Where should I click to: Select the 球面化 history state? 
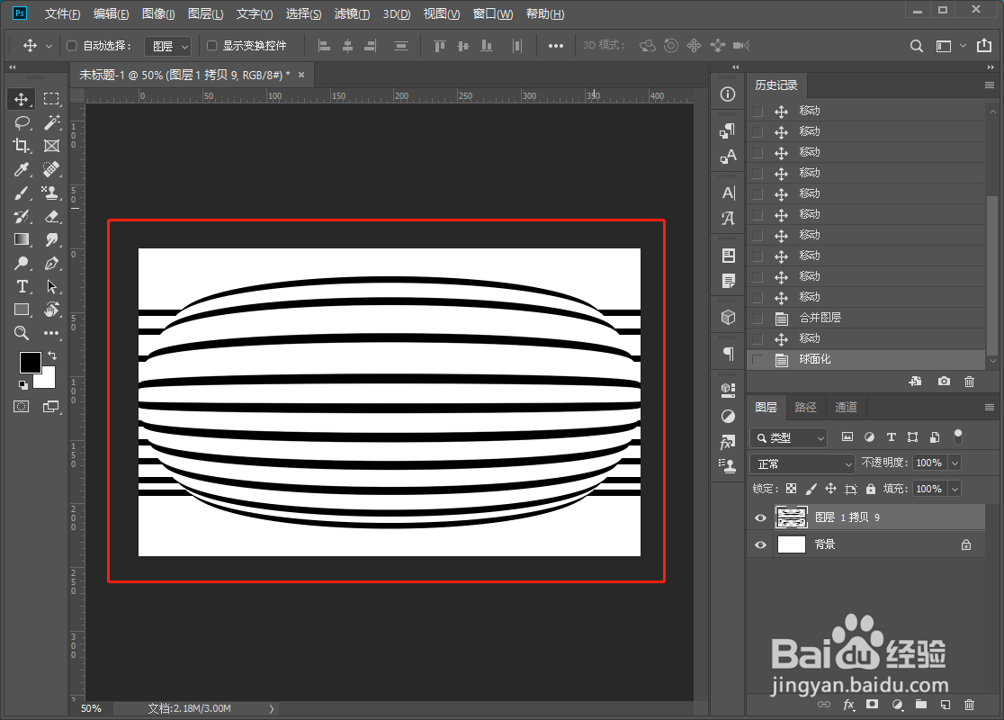click(x=866, y=359)
